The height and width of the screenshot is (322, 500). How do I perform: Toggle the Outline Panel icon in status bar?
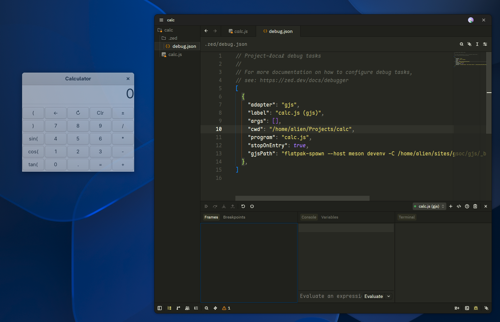coord(196,308)
